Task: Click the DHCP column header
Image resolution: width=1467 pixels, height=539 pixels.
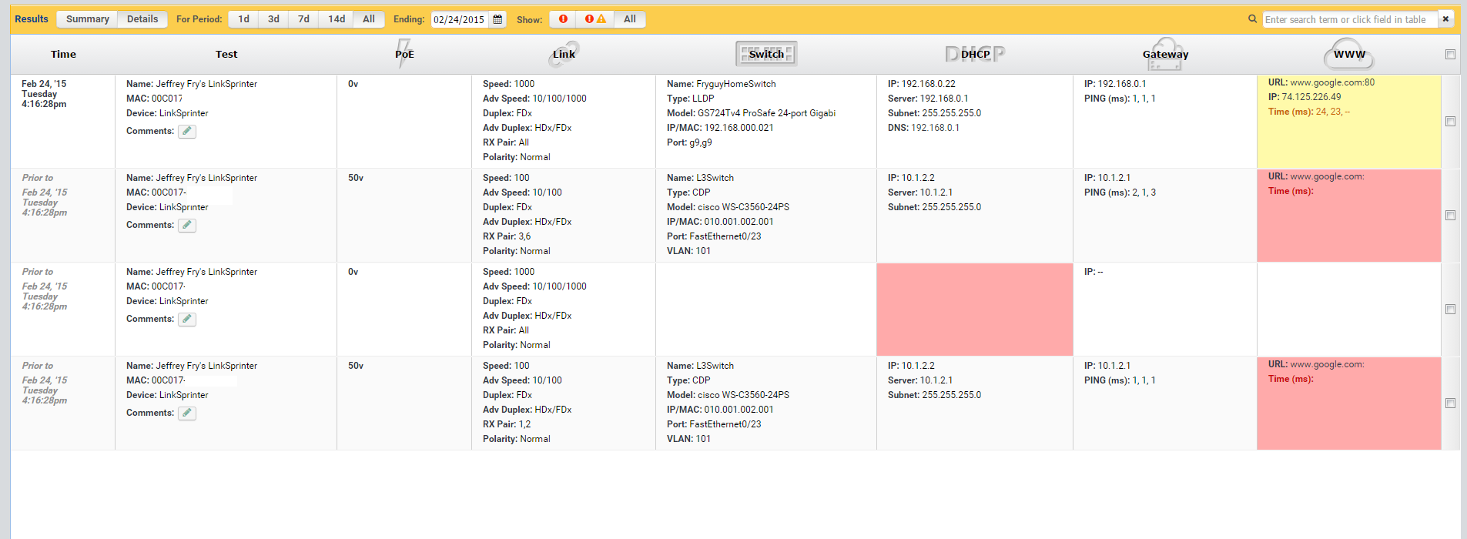Action: (x=975, y=54)
